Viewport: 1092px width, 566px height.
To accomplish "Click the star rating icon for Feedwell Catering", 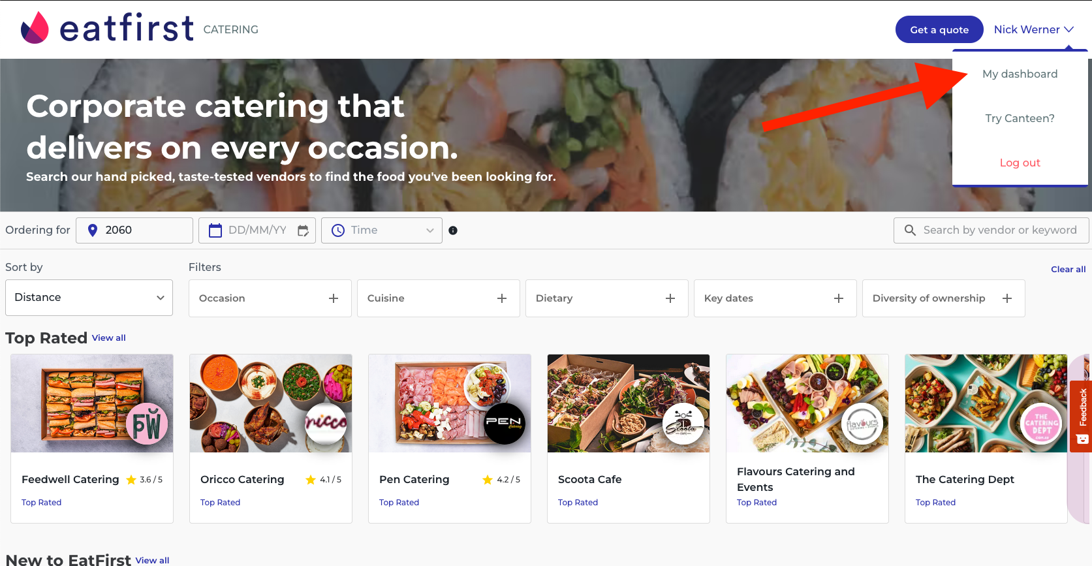I will 131,480.
